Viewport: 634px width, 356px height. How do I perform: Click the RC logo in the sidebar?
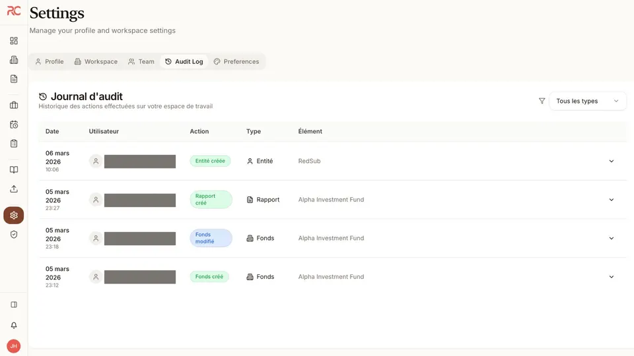14,11
